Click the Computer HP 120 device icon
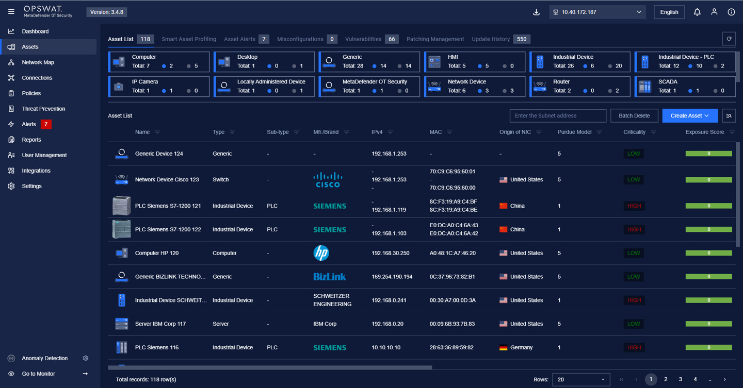 [x=121, y=253]
